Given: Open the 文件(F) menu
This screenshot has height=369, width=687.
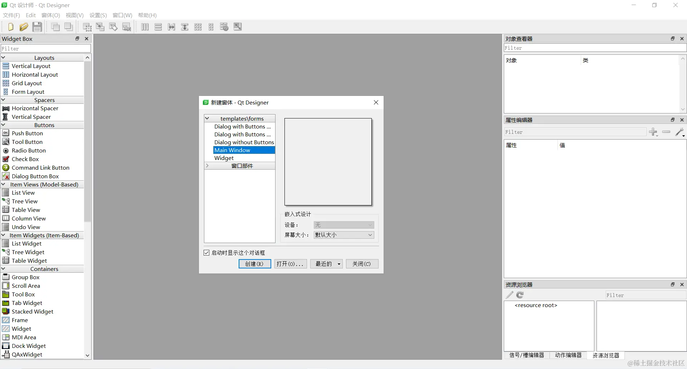Looking at the screenshot, I should [11, 15].
